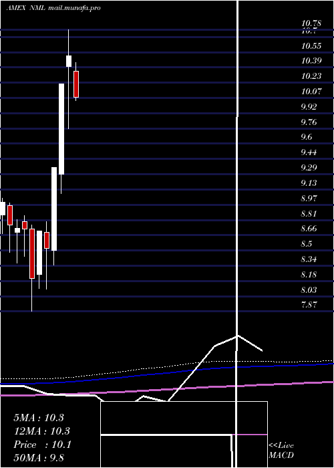The image size is (334, 468).
Task: Click the 8.03 price axis label
Action: tap(309, 289)
